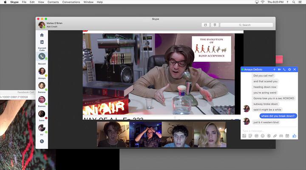Add people to Amaya DeSoto chat
This screenshot has height=170, width=306.
[275, 69]
